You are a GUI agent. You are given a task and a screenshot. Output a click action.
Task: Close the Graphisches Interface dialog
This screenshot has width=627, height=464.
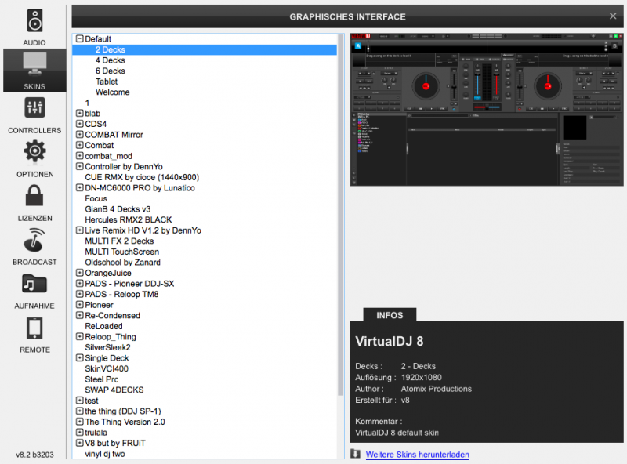(x=613, y=16)
